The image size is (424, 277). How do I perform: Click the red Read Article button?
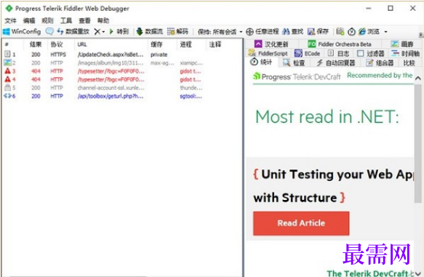(301, 223)
